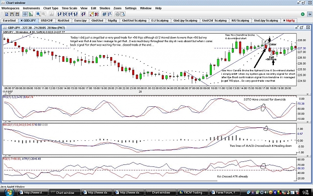313x196 pixels.
Task: Switch to Forex Forum taskbar window
Action: [x=225, y=192]
